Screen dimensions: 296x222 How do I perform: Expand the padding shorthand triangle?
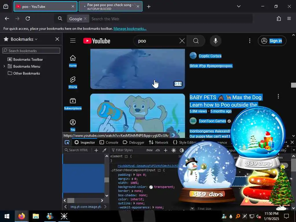click(134, 175)
